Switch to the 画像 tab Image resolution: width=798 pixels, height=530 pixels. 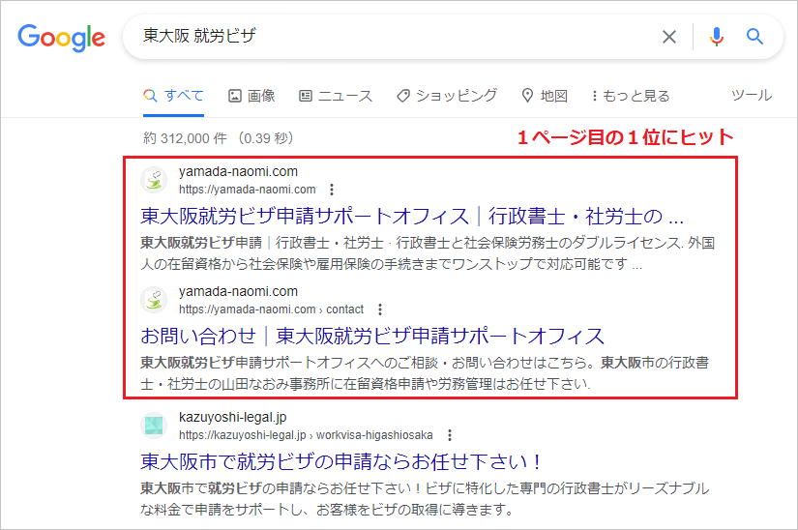click(251, 96)
